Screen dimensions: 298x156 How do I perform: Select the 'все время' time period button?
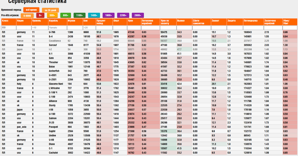point(31,9)
